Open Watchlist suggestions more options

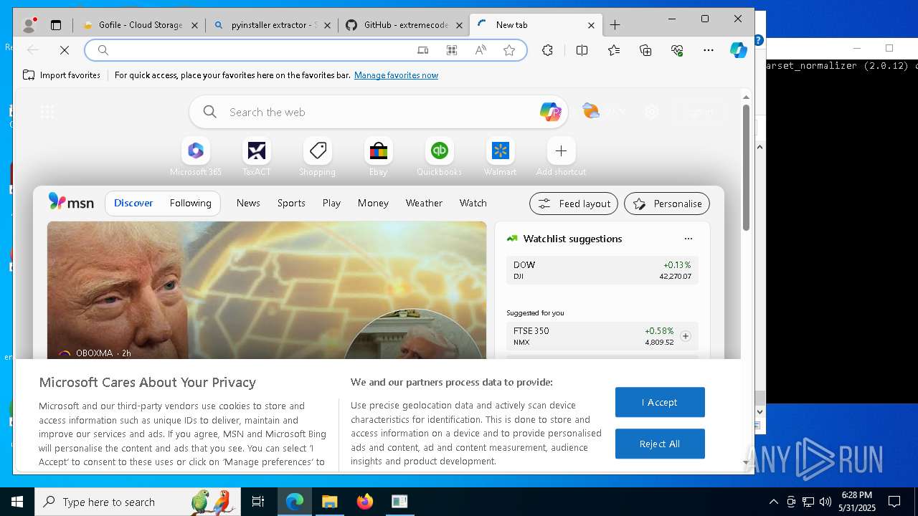click(688, 239)
